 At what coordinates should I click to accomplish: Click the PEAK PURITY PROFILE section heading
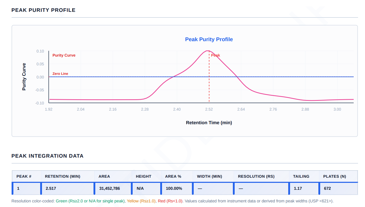[44, 10]
